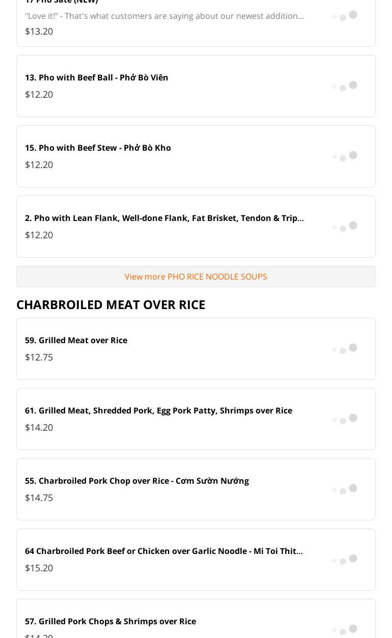Image resolution: width=392 pixels, height=638 pixels.
Task: Select 13. Pho with Beef Ball item
Action: coord(97,77)
